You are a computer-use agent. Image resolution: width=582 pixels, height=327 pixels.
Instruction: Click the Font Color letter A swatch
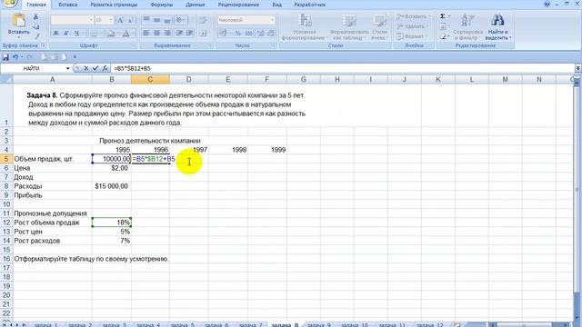126,34
